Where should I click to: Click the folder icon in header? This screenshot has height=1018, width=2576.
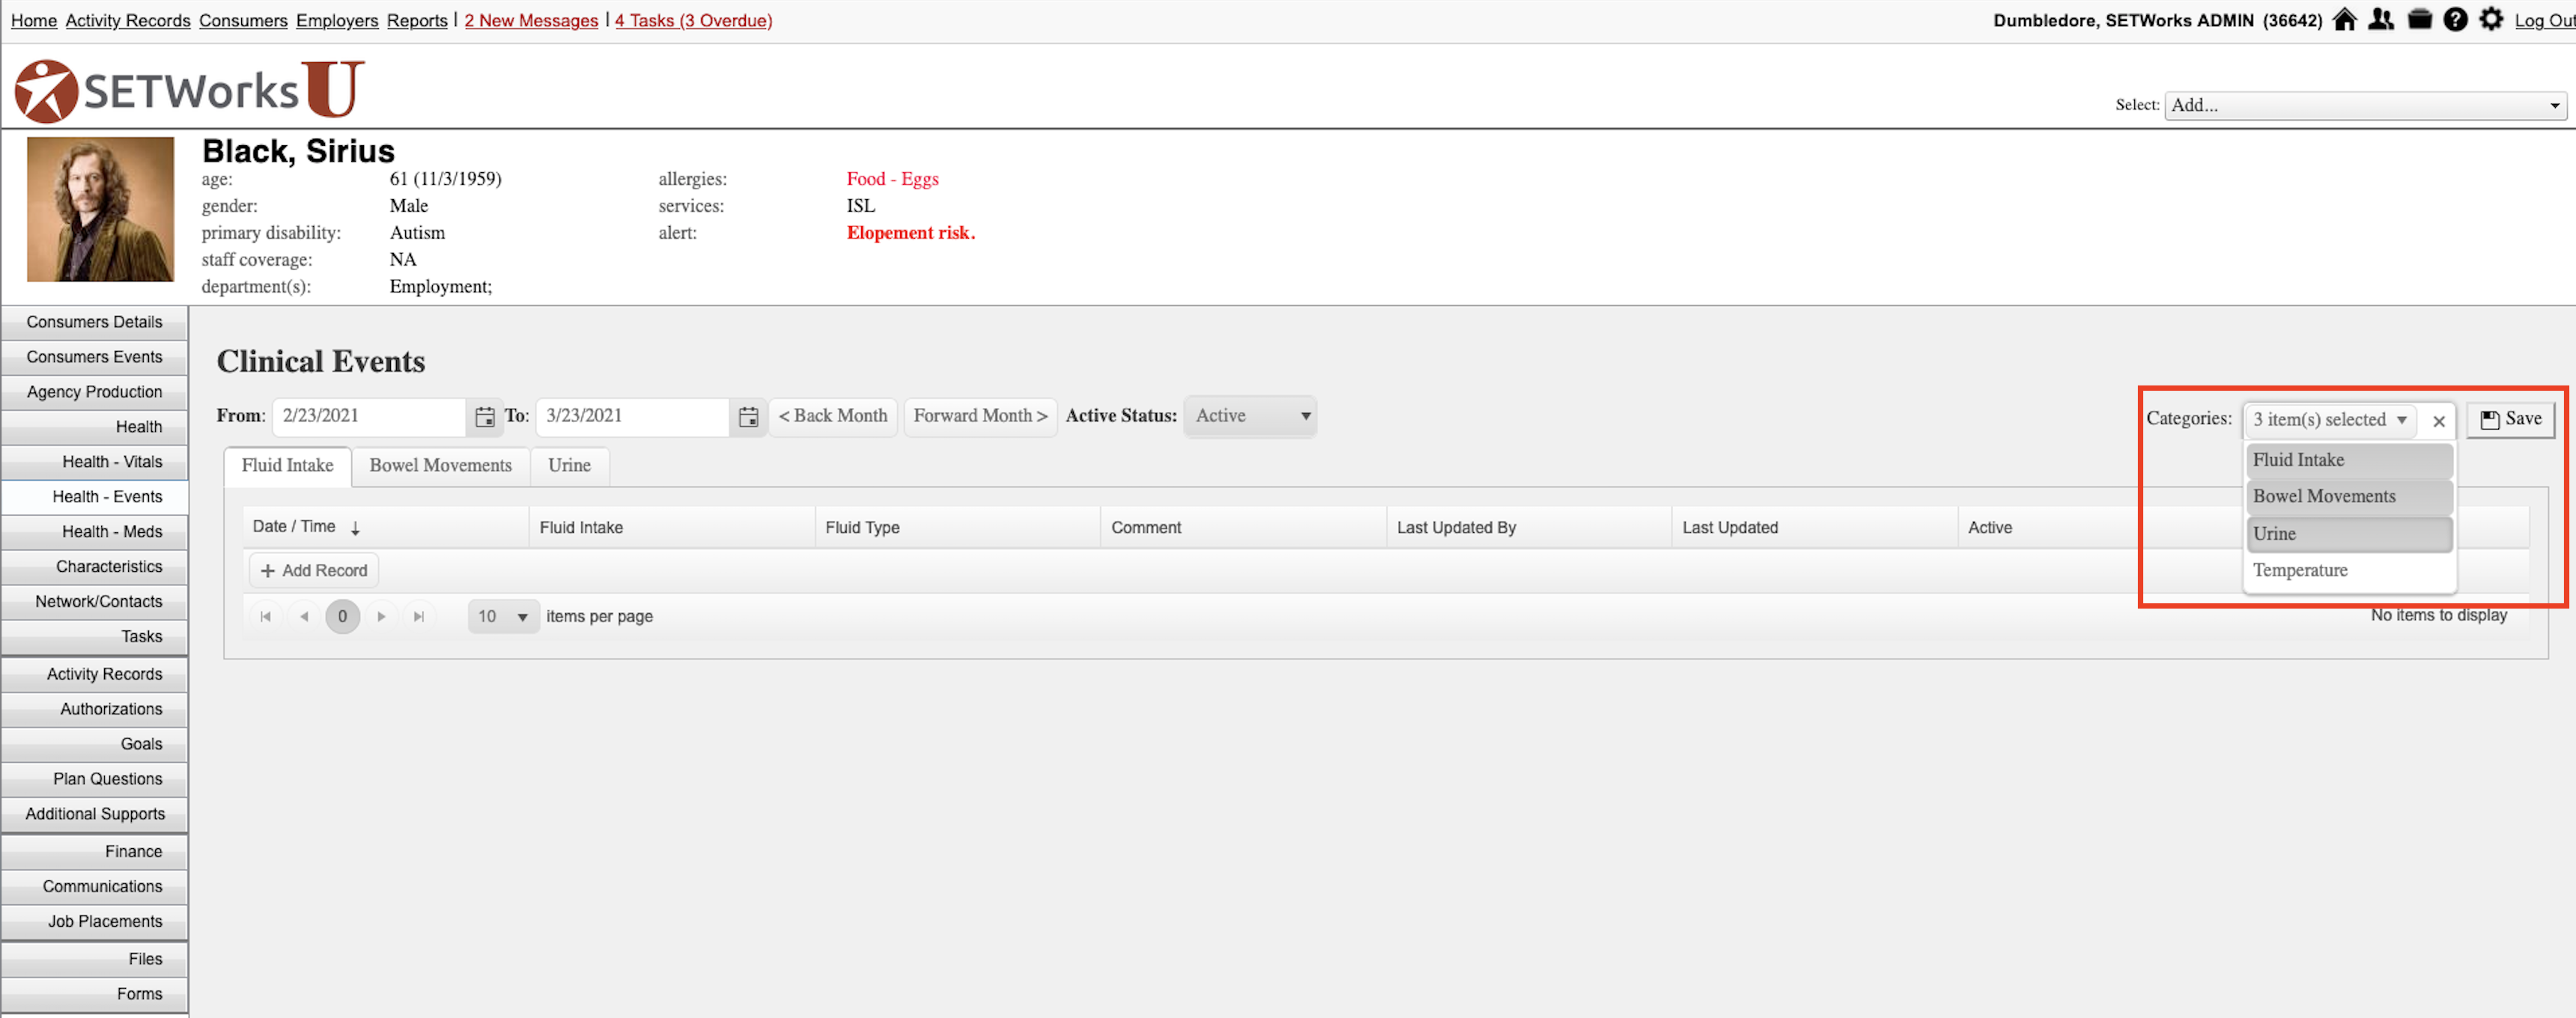point(2419,20)
